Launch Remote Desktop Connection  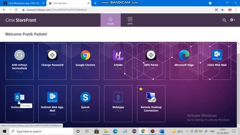[151, 103]
